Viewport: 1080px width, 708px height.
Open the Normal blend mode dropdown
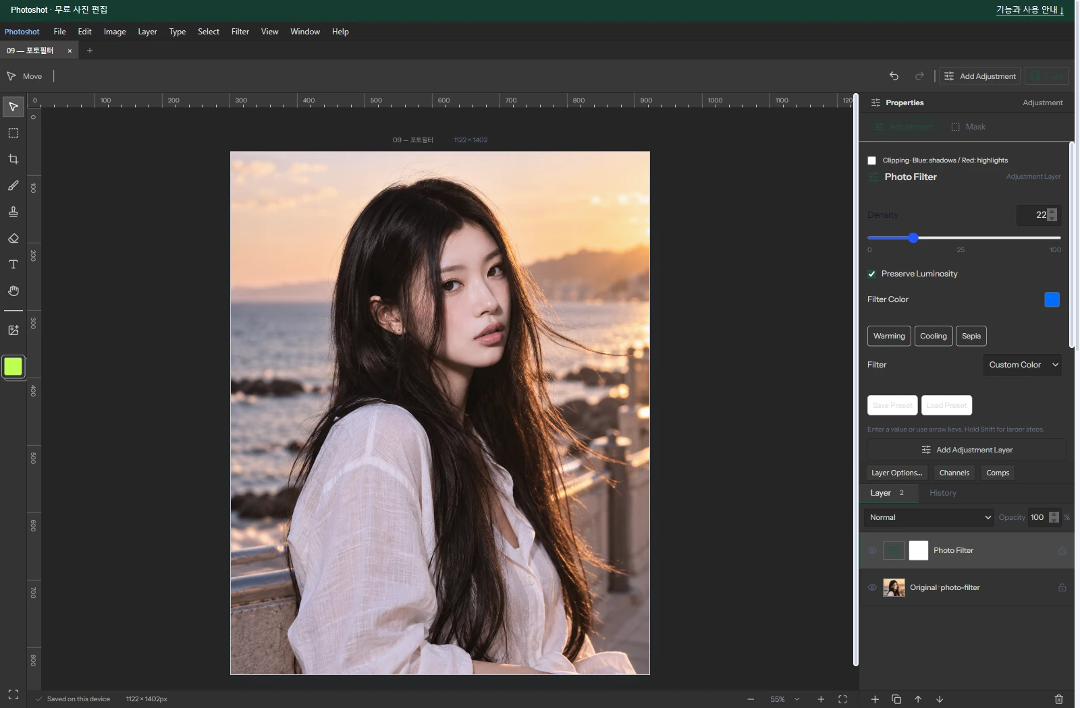pos(929,517)
